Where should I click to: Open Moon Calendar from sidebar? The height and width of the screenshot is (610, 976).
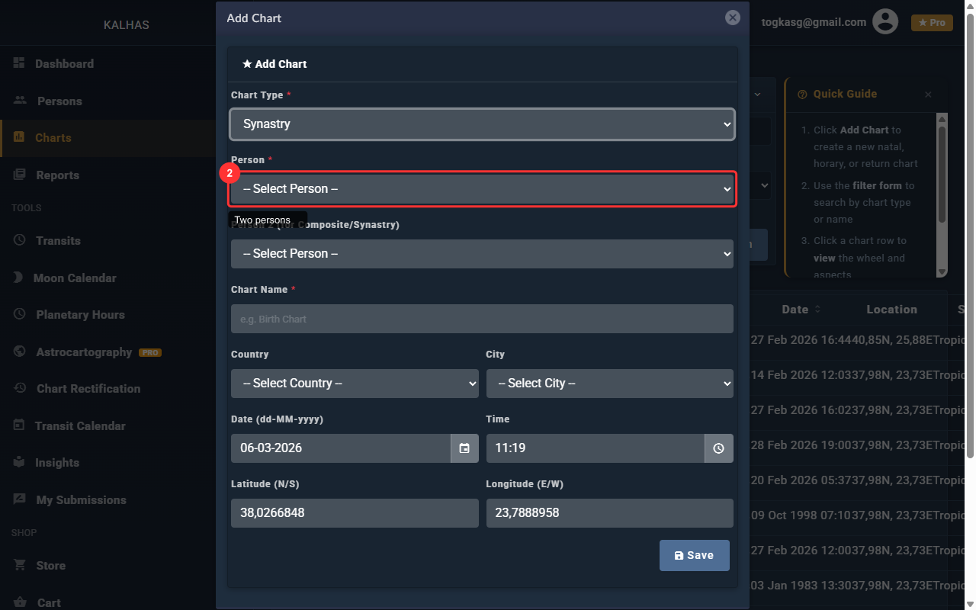(75, 278)
